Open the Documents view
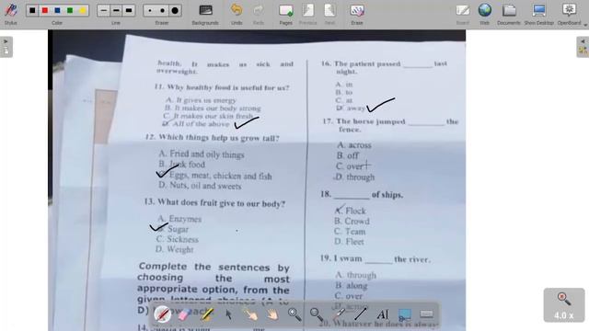The height and width of the screenshot is (331, 589). click(509, 14)
